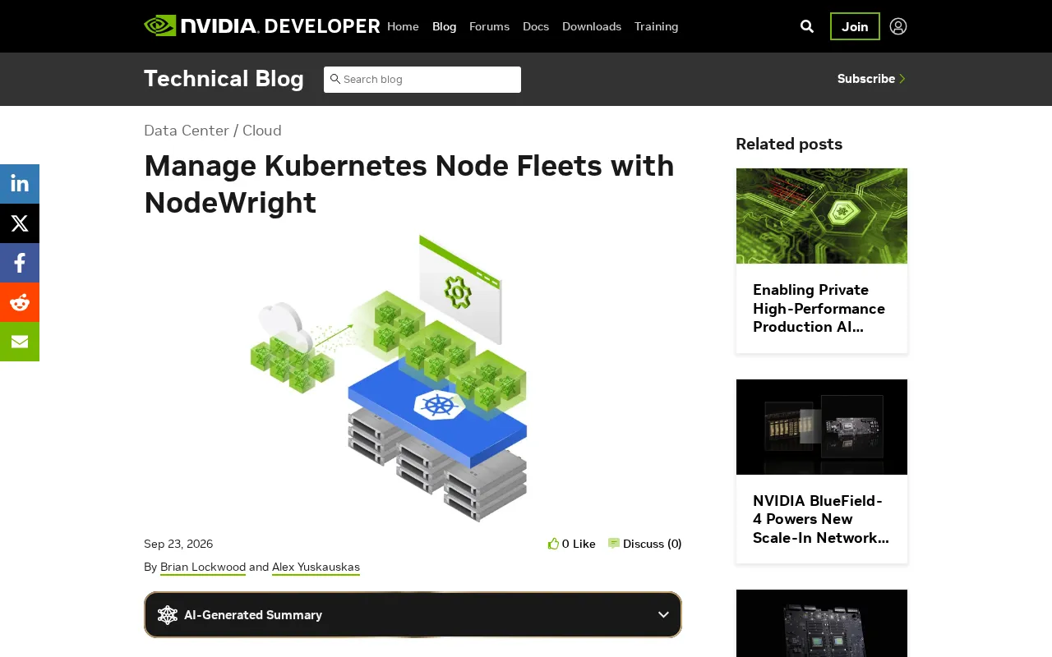Click the NVIDIA Developer logo
The width and height of the screenshot is (1052, 657).
point(261,26)
